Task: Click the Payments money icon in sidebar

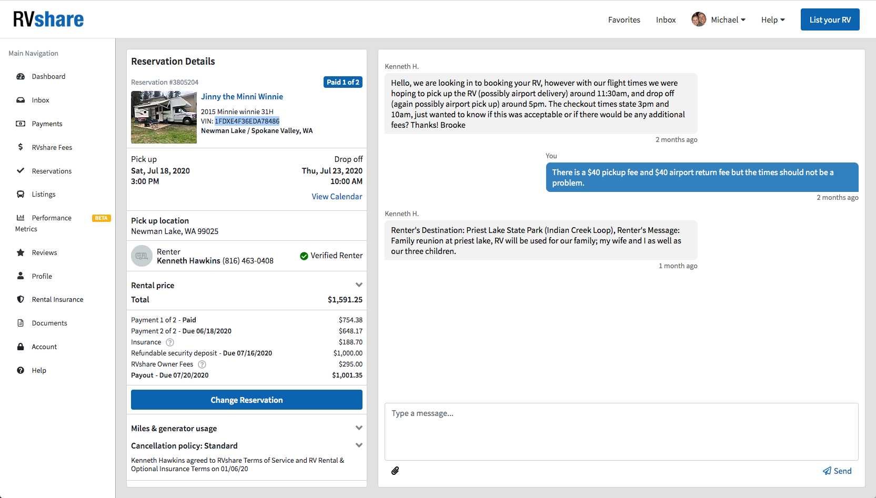Action: coord(21,124)
